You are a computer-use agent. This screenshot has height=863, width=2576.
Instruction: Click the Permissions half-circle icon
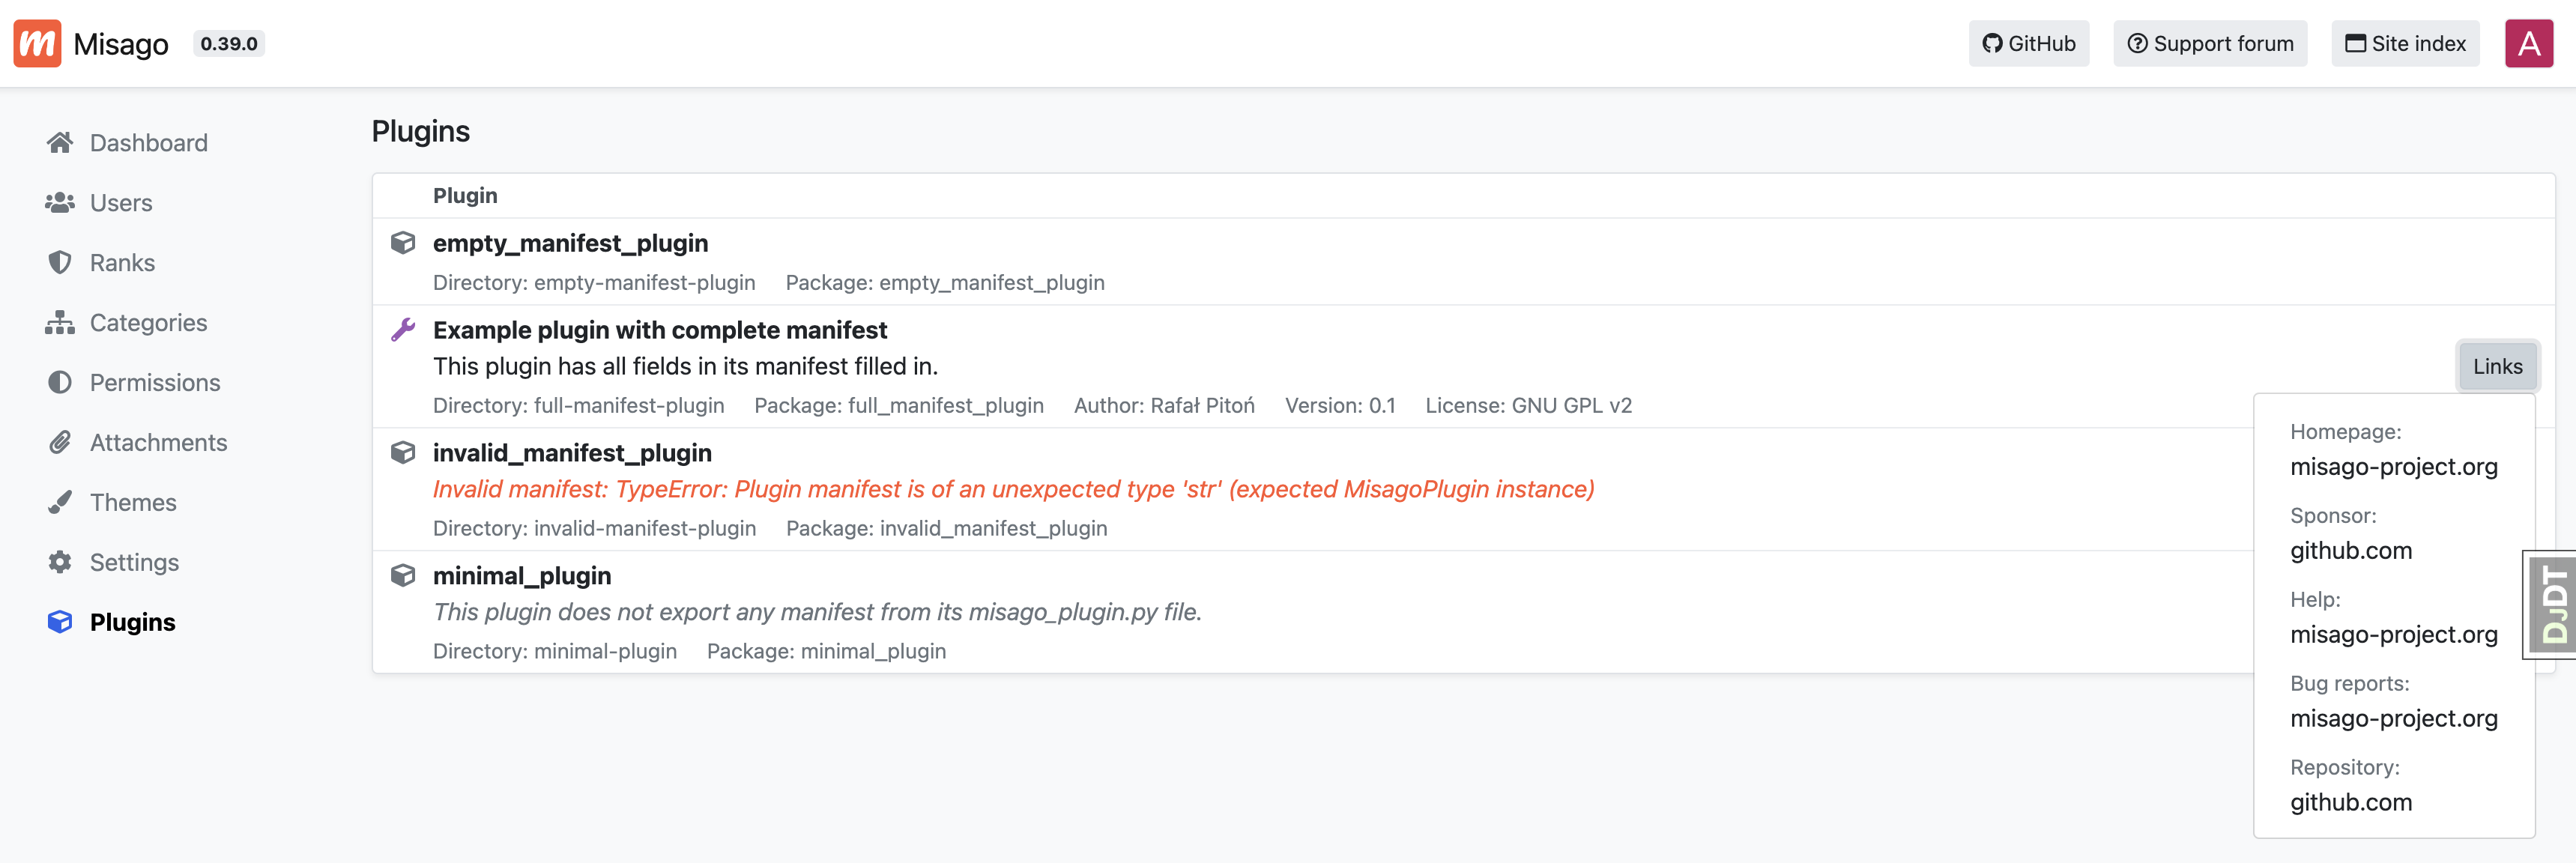coord(60,383)
